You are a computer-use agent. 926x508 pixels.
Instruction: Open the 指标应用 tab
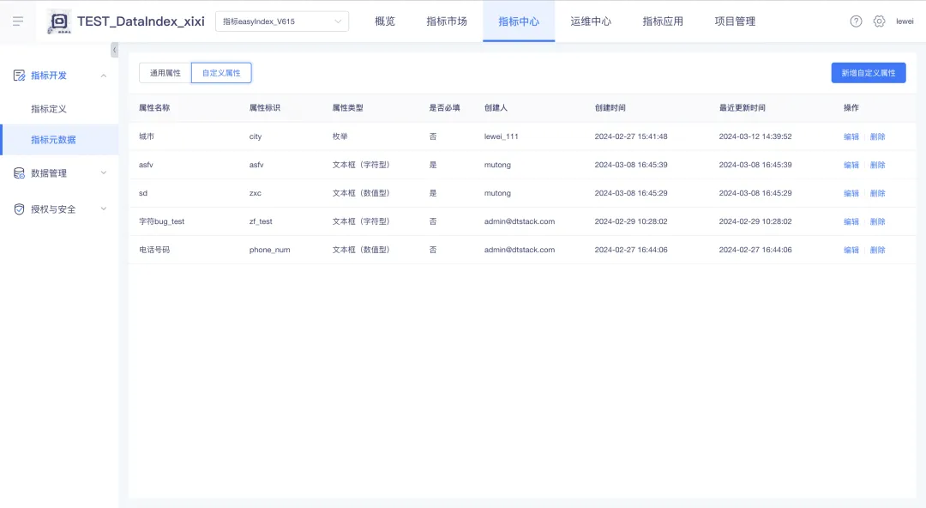pyautogui.click(x=663, y=21)
